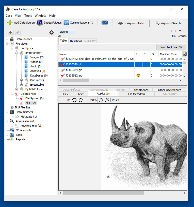Click the Autopsy dog logo in title bar
The image size is (194, 207).
8,9
